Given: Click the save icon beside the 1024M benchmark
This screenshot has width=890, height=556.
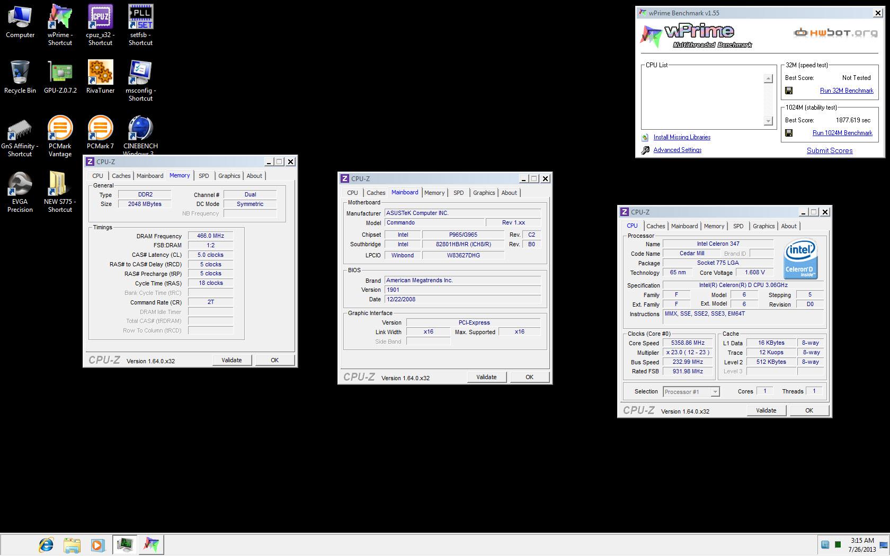Looking at the screenshot, I should [789, 133].
